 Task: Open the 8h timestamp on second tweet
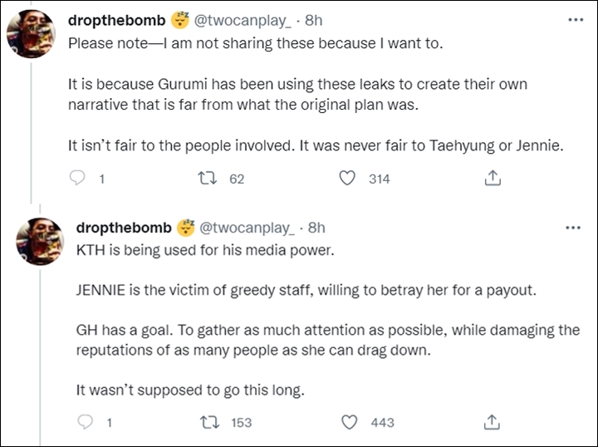pyautogui.click(x=316, y=228)
